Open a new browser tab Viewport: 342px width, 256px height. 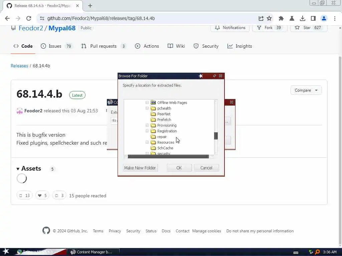pyautogui.click(x=90, y=6)
